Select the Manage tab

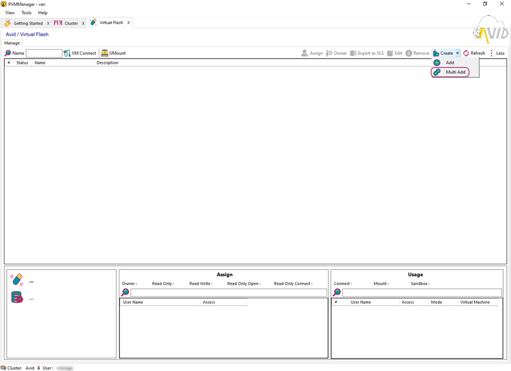click(12, 43)
